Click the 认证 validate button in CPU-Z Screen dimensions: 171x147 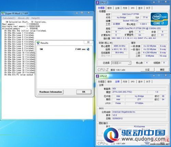147,70
